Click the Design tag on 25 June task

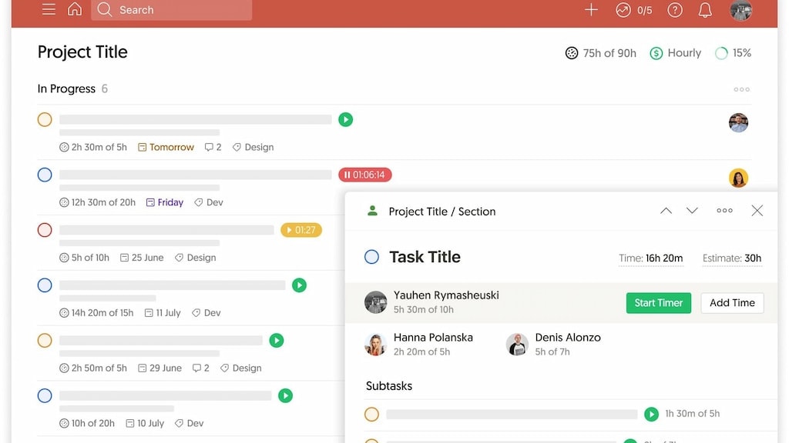(x=195, y=258)
